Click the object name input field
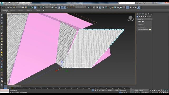Image resolution: width=169 pixels, height=95 pixels. pyautogui.click(x=143, y=30)
